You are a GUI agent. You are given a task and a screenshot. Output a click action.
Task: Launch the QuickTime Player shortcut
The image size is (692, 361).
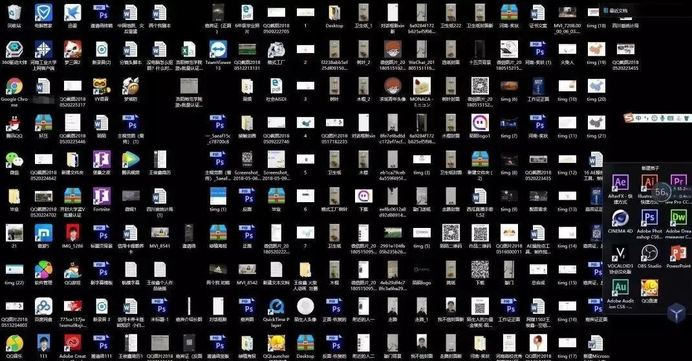click(x=276, y=306)
